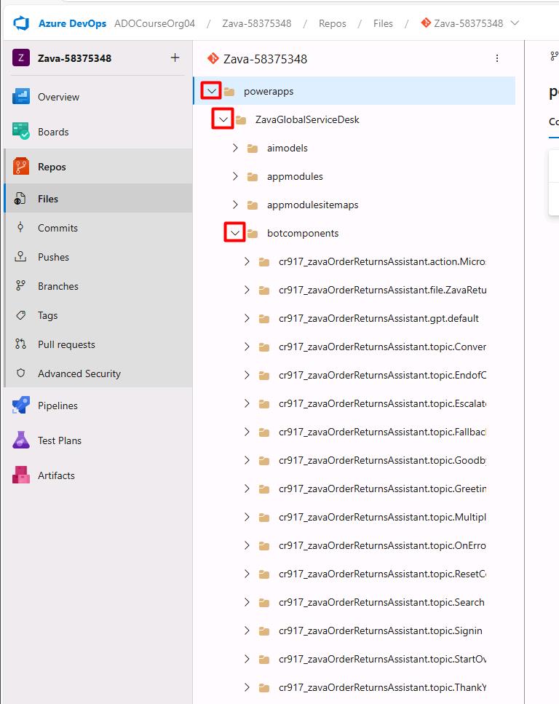The height and width of the screenshot is (704, 559).
Task: Expand the aimodels folder
Action: pyautogui.click(x=235, y=148)
